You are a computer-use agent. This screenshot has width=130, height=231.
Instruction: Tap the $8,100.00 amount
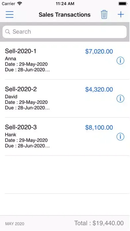click(x=99, y=127)
